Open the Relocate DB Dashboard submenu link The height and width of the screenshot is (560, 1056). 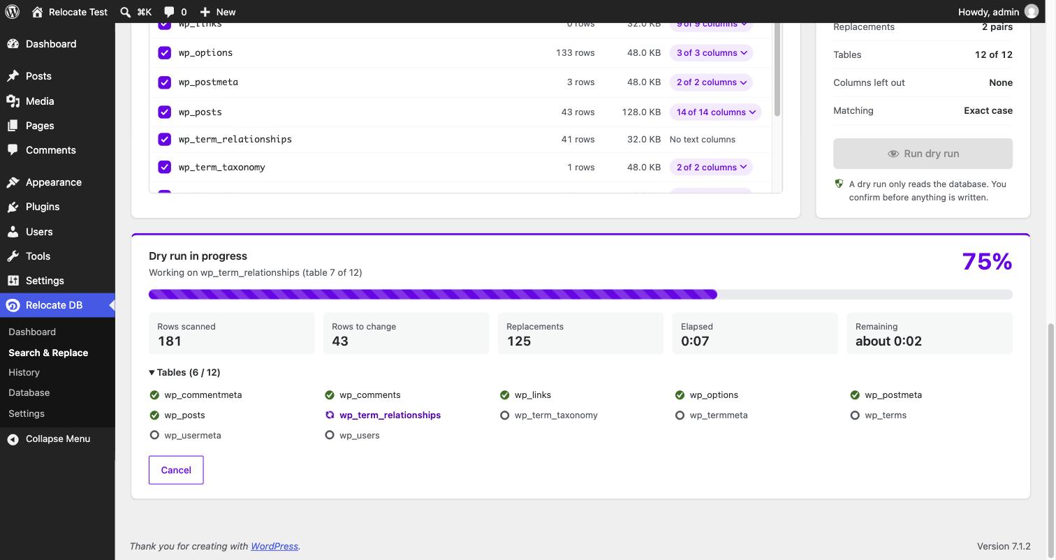click(x=32, y=332)
